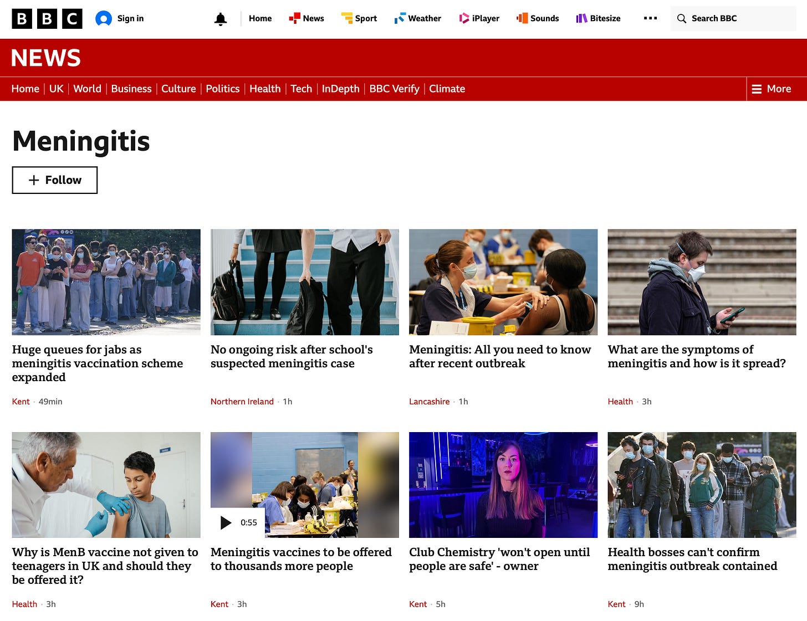Screen dimensions: 807x621
Task: Click the Northern Ireland tag
Action: [x=242, y=402]
